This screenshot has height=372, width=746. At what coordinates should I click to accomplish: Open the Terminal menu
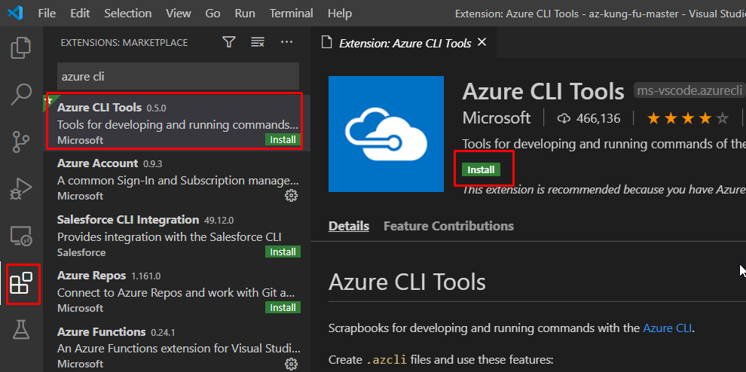(x=291, y=14)
